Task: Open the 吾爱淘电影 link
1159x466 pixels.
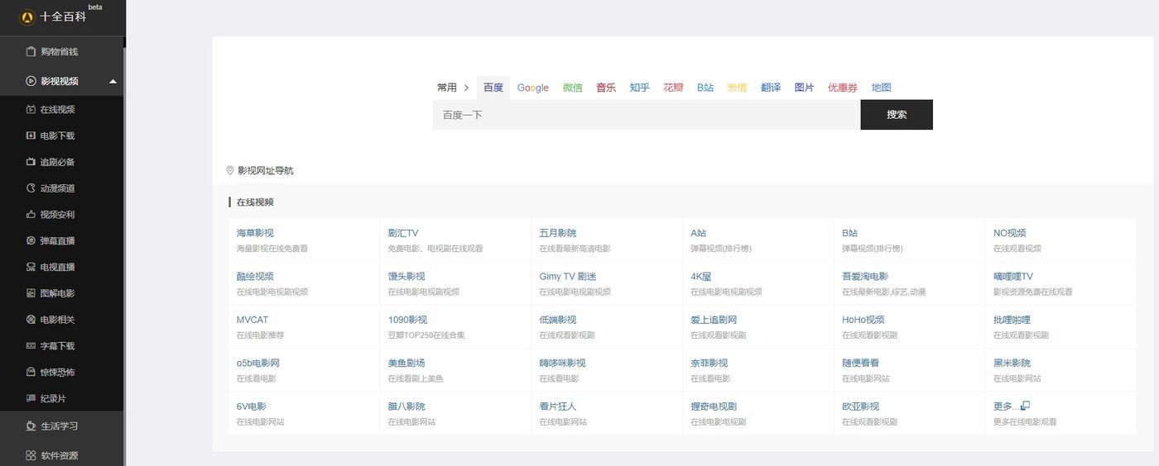Action: (865, 276)
